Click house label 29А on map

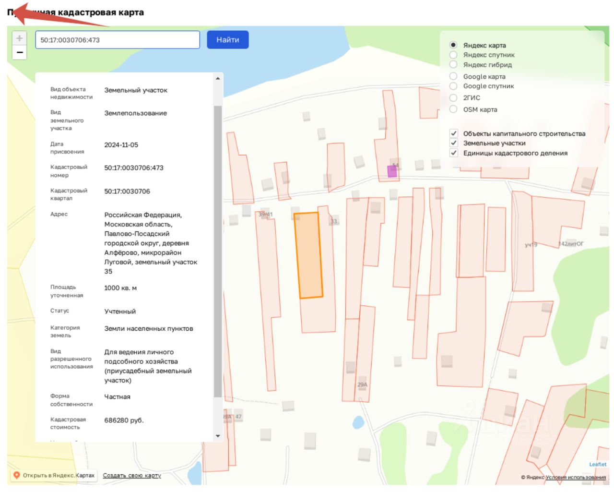point(362,384)
